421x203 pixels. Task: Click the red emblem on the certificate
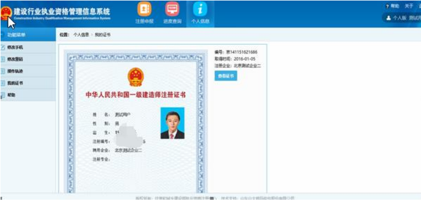click(x=136, y=77)
